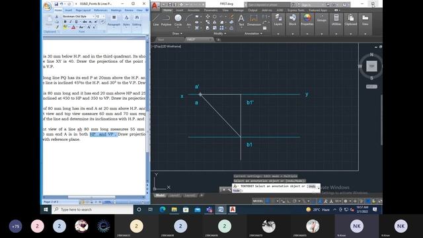The image size is (423, 238).
Task: Click the text highlight color icon in Word
Action: pyautogui.click(x=65, y=27)
